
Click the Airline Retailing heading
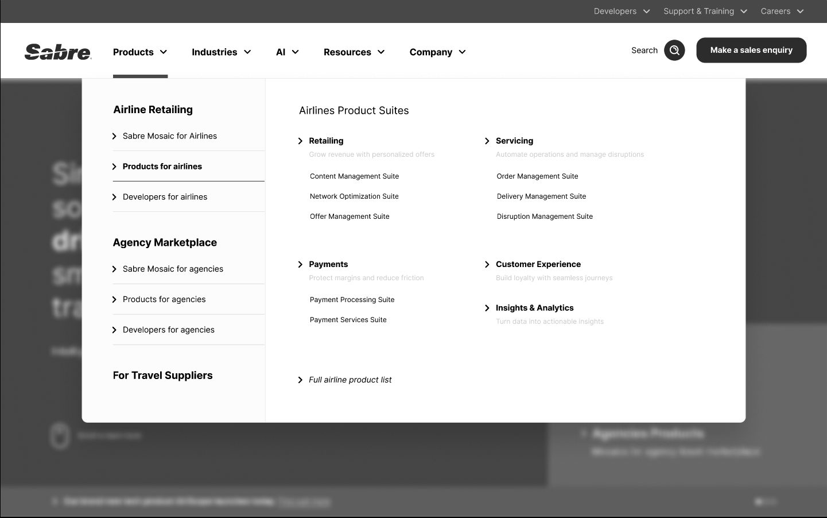153,110
